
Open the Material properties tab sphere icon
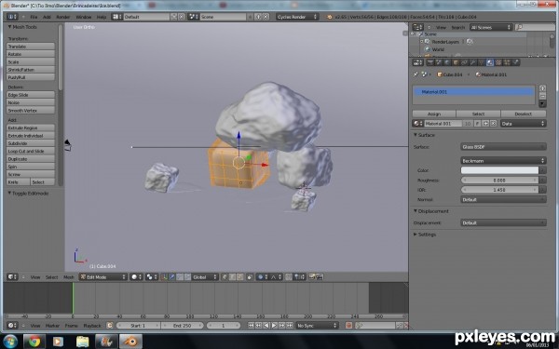490,62
